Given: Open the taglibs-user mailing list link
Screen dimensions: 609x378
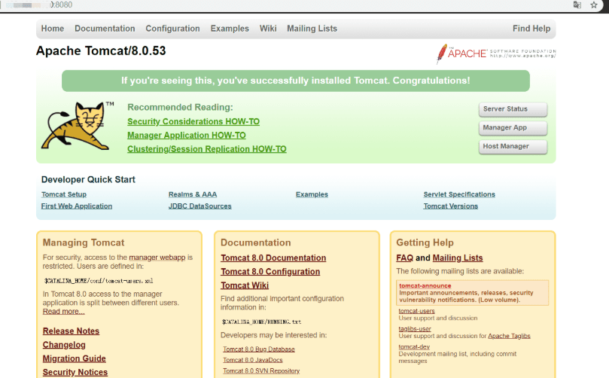Looking at the screenshot, I should tap(415, 328).
